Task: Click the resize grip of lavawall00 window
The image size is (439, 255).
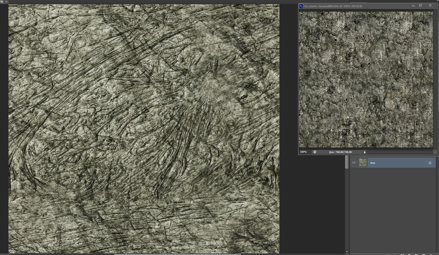Action: pos(435,152)
